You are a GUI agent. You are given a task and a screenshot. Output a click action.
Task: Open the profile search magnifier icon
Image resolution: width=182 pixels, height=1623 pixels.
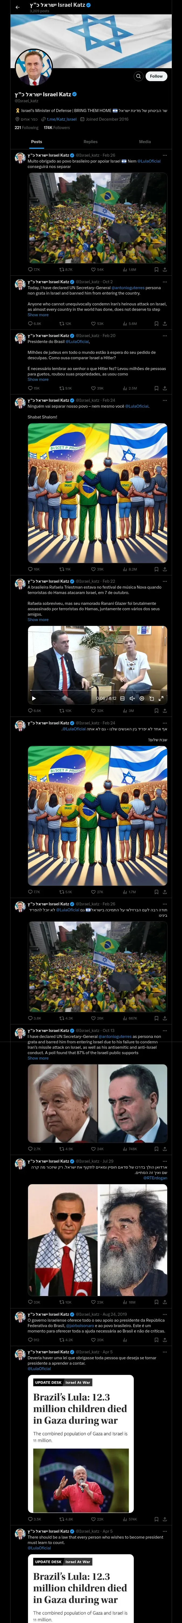pyautogui.click(x=138, y=76)
